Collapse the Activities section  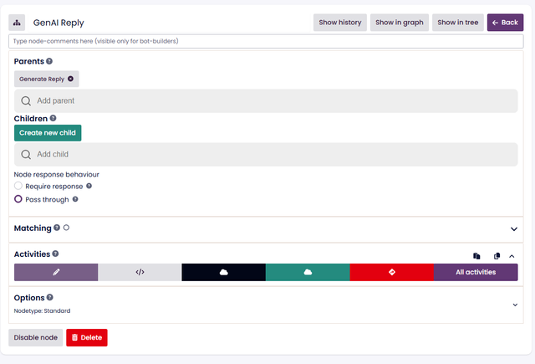point(512,256)
